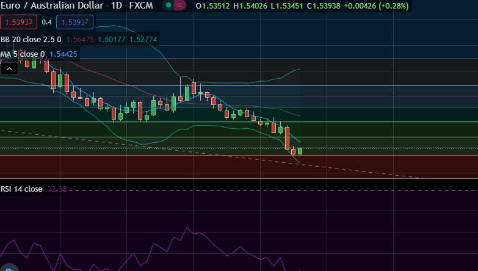Click the high price H1.54026
Image resolution: width=478 pixels, height=271 pixels.
tap(250, 5)
